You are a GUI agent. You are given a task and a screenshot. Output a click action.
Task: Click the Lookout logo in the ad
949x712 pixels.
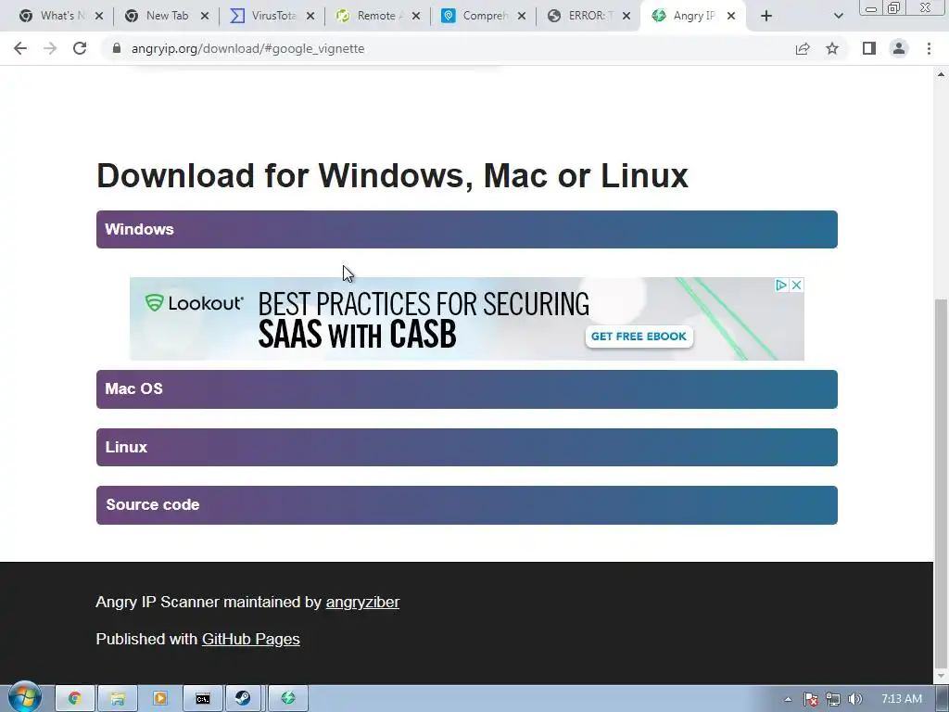click(x=195, y=303)
